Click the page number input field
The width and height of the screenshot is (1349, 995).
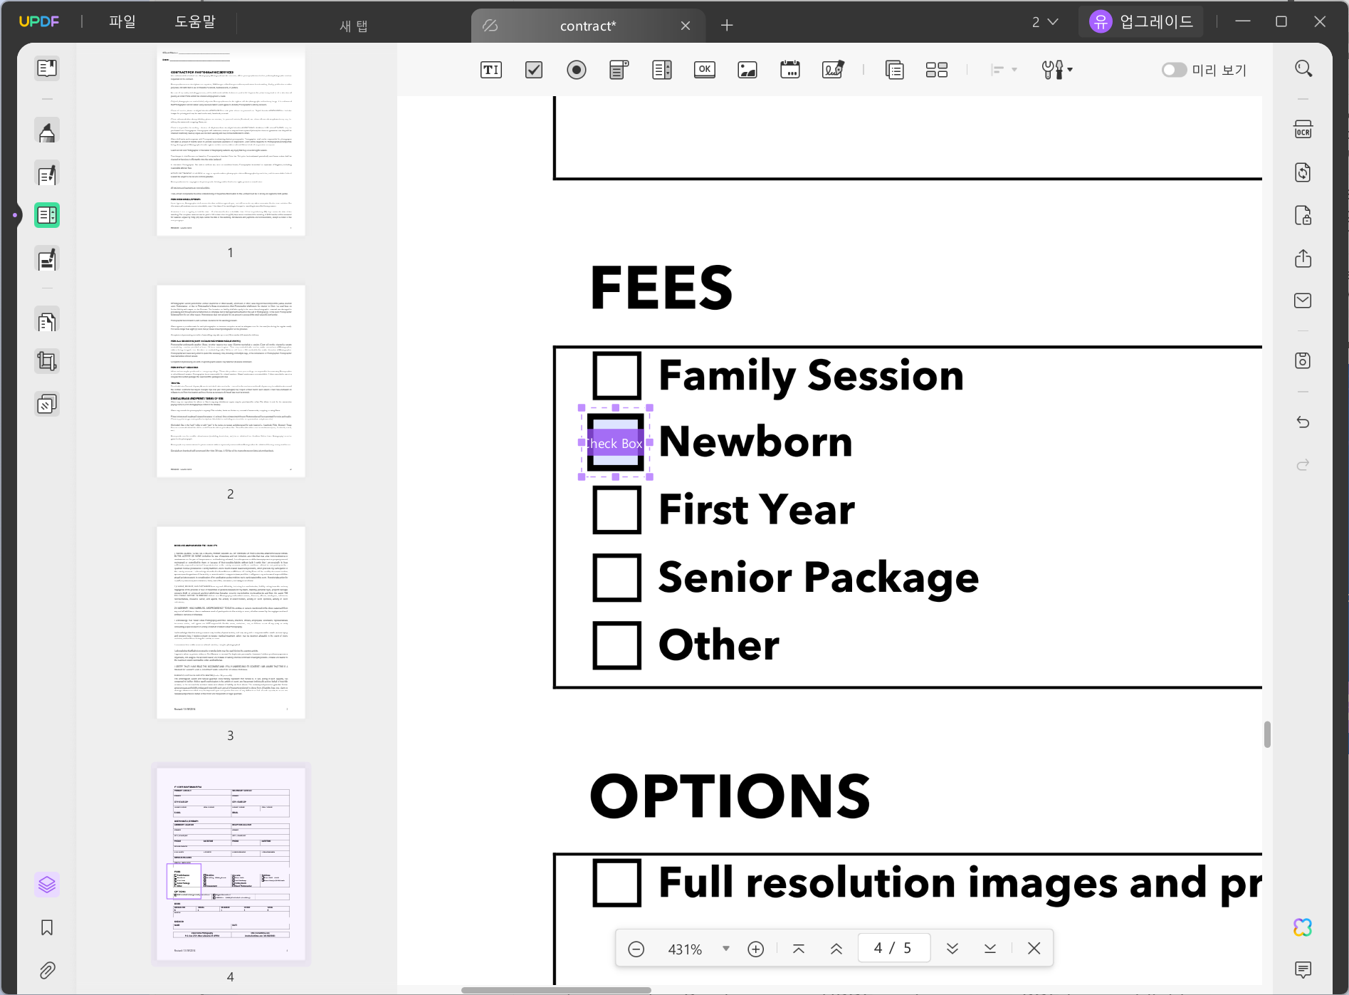894,948
